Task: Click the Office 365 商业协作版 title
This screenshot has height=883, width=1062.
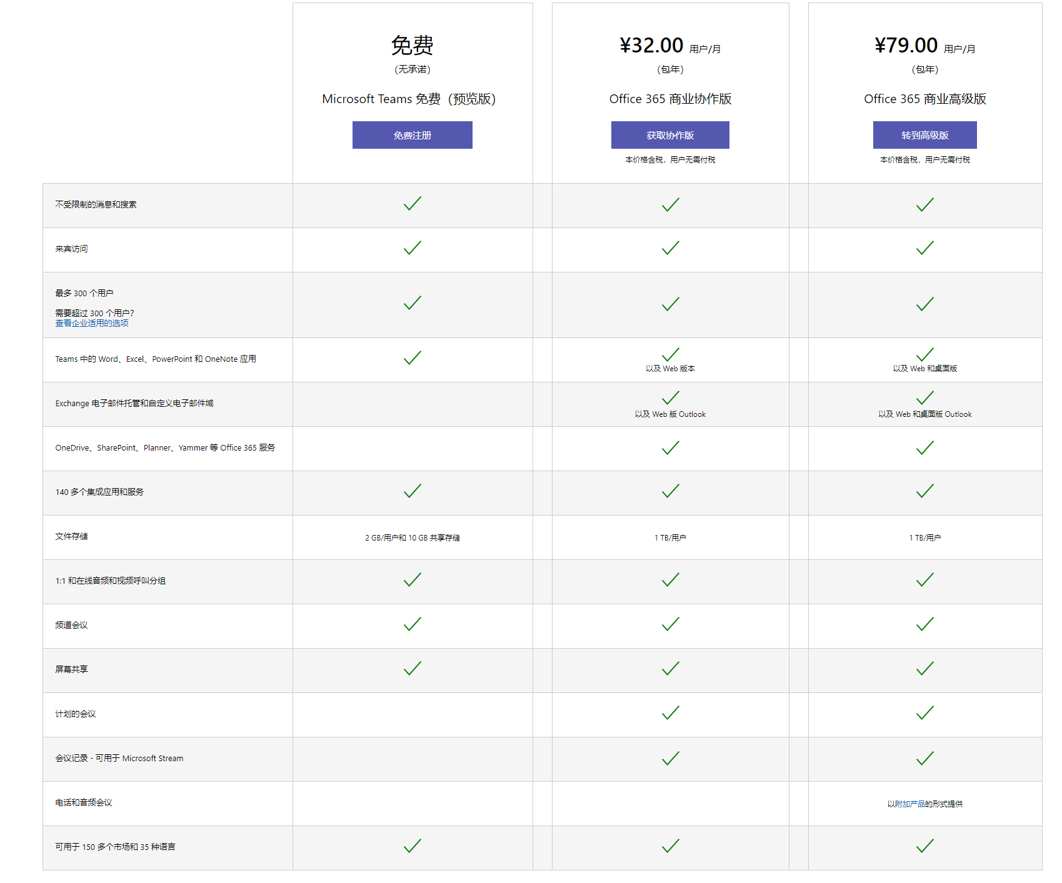Action: (670, 99)
